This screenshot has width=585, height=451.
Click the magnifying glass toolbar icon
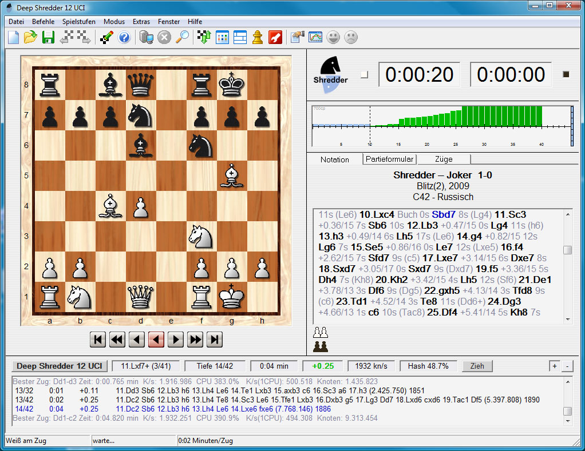[x=182, y=37]
